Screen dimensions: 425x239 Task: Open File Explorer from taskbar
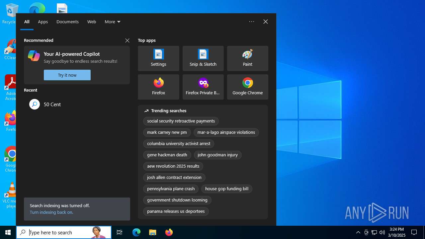153,232
